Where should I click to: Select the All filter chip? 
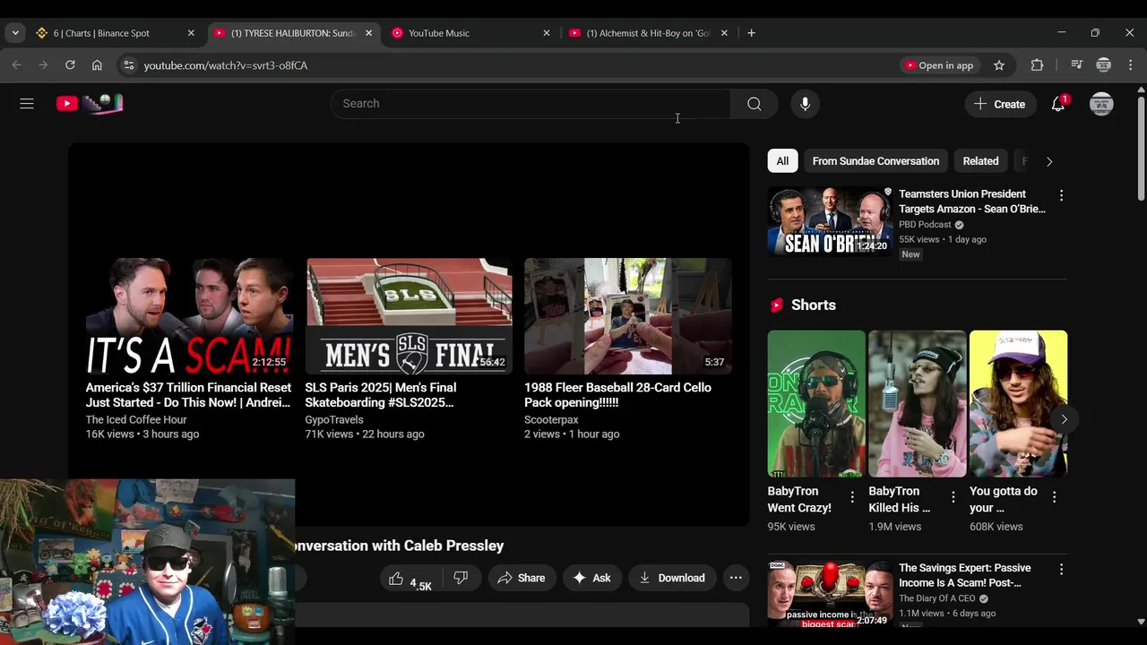pos(782,161)
